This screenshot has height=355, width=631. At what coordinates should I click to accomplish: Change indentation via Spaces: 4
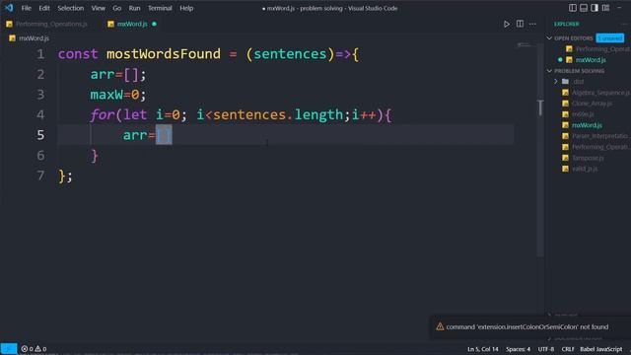[518, 349]
